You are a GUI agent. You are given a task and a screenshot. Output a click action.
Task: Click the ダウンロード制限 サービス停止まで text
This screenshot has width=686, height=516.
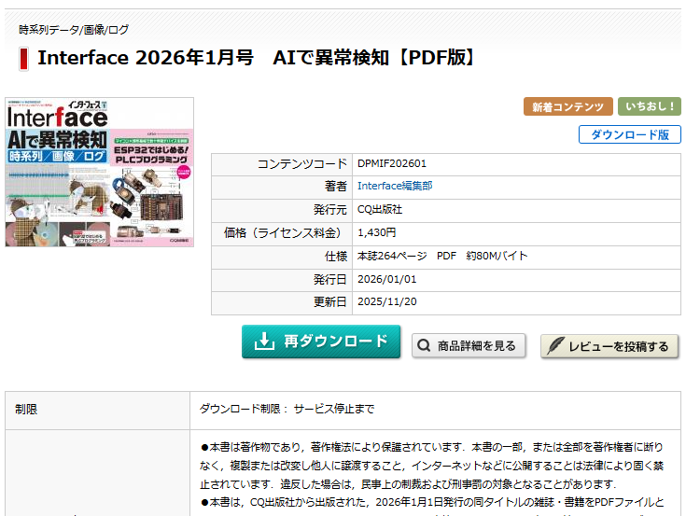[287, 410]
